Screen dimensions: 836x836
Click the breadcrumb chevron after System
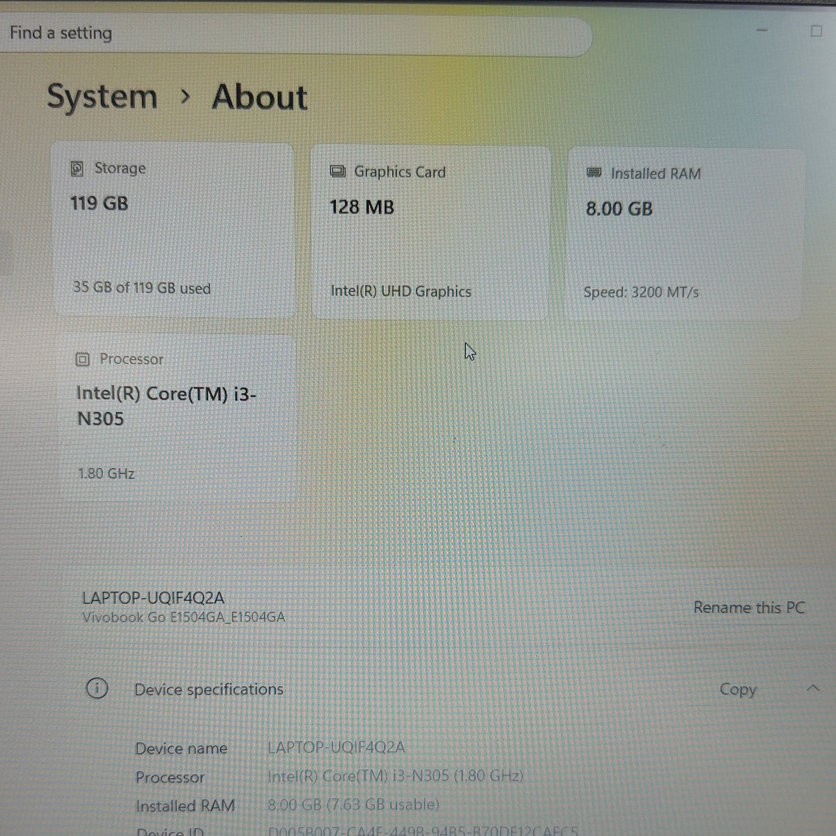(185, 98)
